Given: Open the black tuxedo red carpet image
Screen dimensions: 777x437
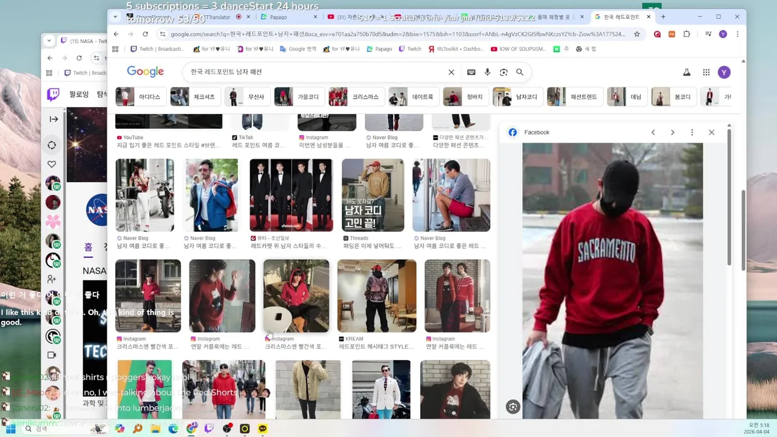Looking at the screenshot, I should 291,195.
